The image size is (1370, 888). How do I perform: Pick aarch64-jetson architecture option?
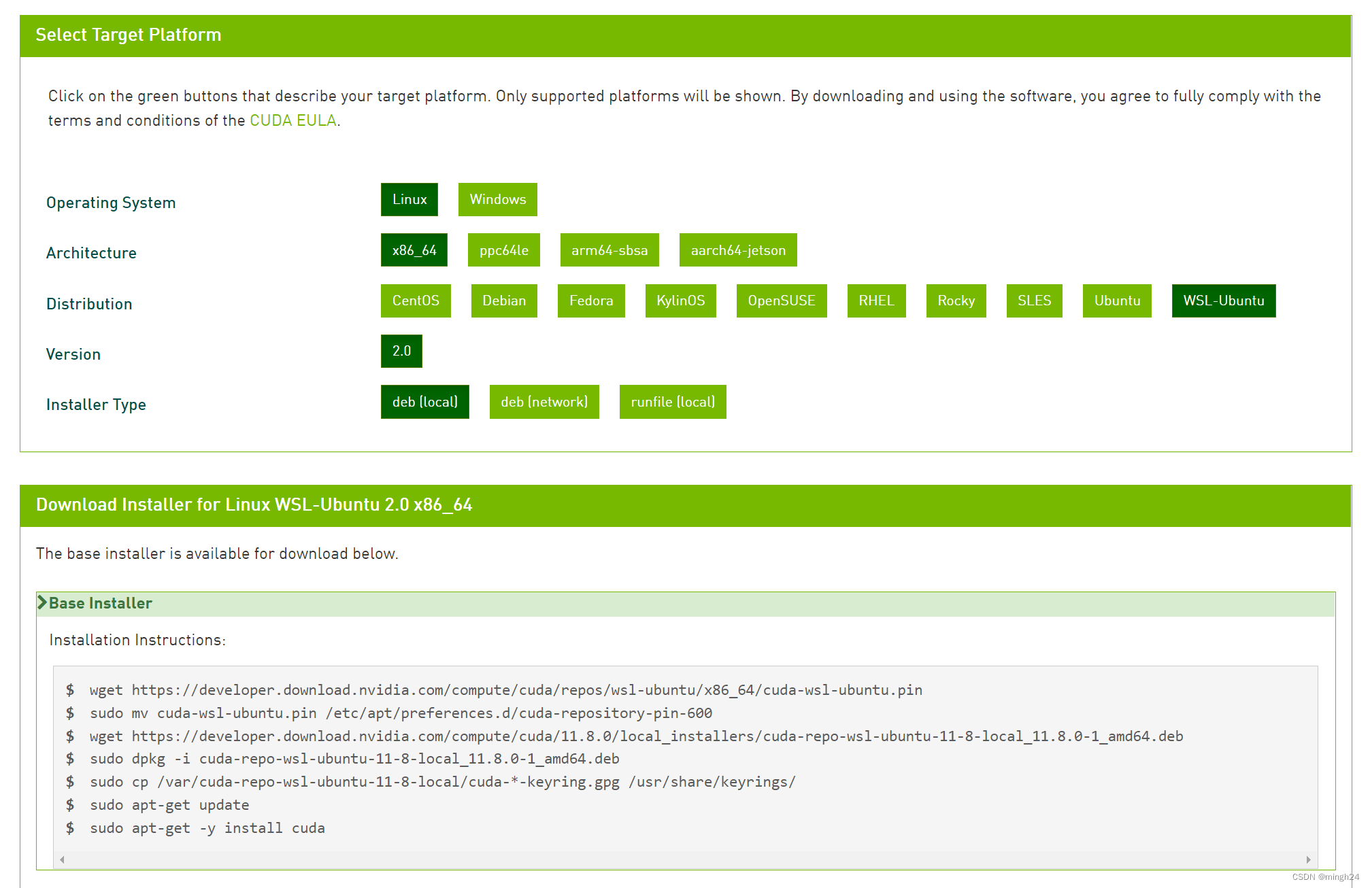point(737,250)
